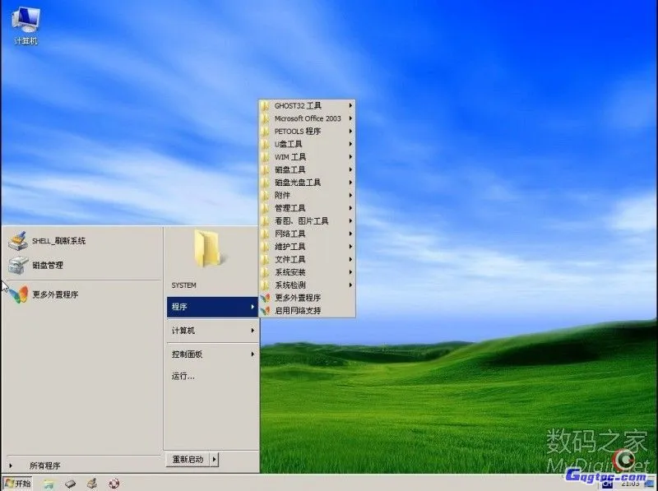Click the folder quick launch icon on taskbar
Image resolution: width=658 pixels, height=491 pixels.
[48, 484]
